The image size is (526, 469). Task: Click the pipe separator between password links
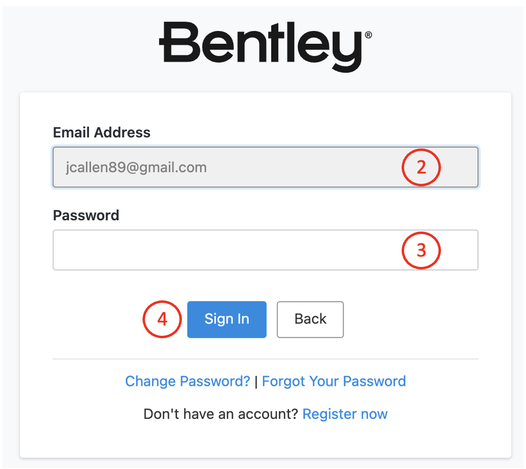(x=256, y=381)
